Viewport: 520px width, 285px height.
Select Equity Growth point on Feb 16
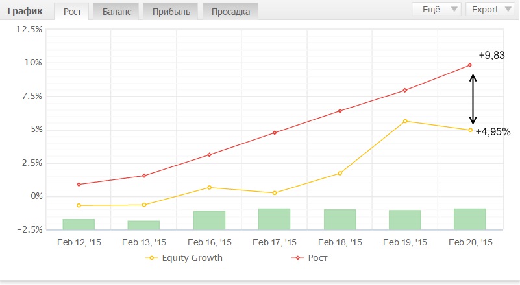tap(209, 187)
